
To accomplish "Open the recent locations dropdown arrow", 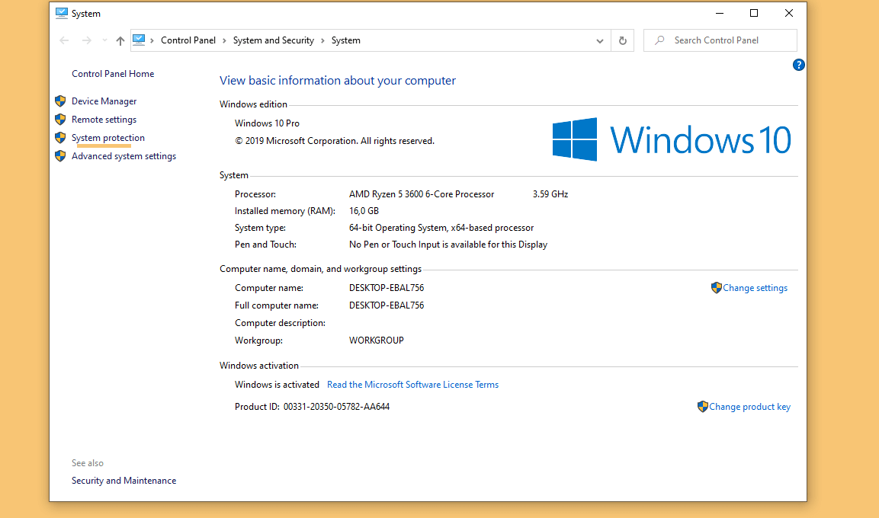I will click(104, 40).
